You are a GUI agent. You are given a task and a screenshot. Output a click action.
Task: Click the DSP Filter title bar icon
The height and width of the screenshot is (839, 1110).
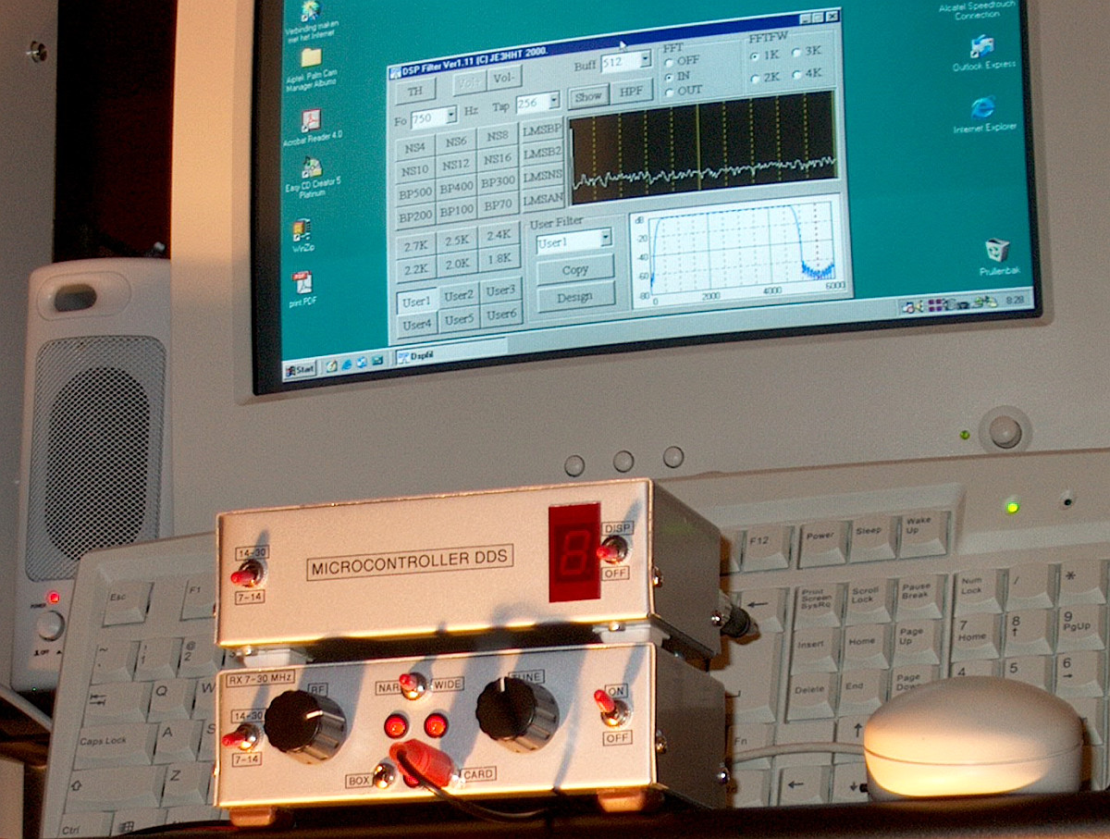[395, 72]
